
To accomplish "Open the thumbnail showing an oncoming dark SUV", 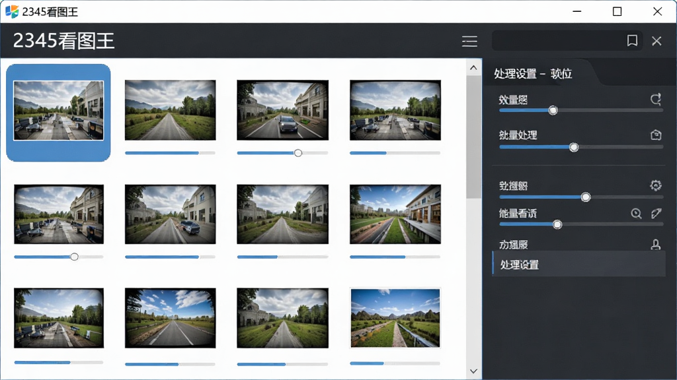I will click(283, 110).
